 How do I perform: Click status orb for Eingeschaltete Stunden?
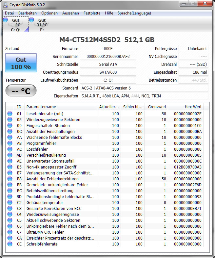[x=10, y=125]
